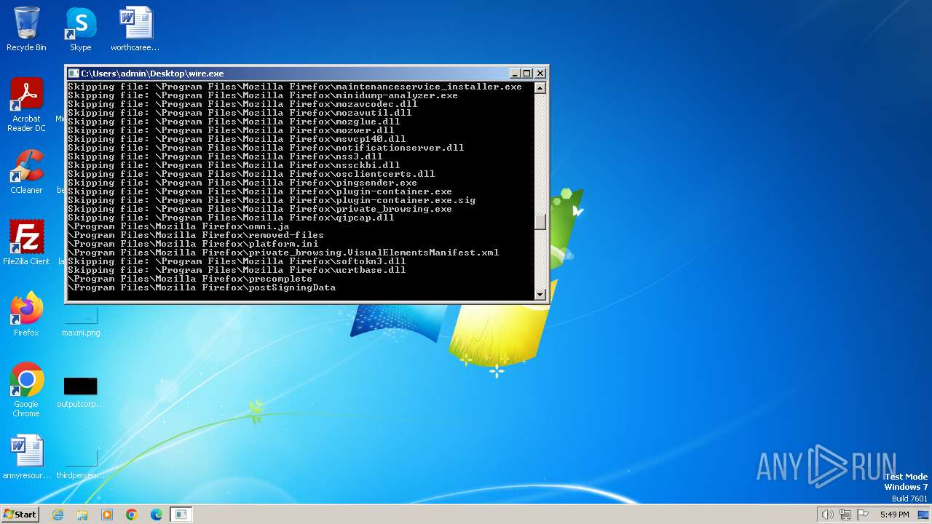Switch to wire.exe console taskbar button
932x524 pixels.
[x=181, y=515]
